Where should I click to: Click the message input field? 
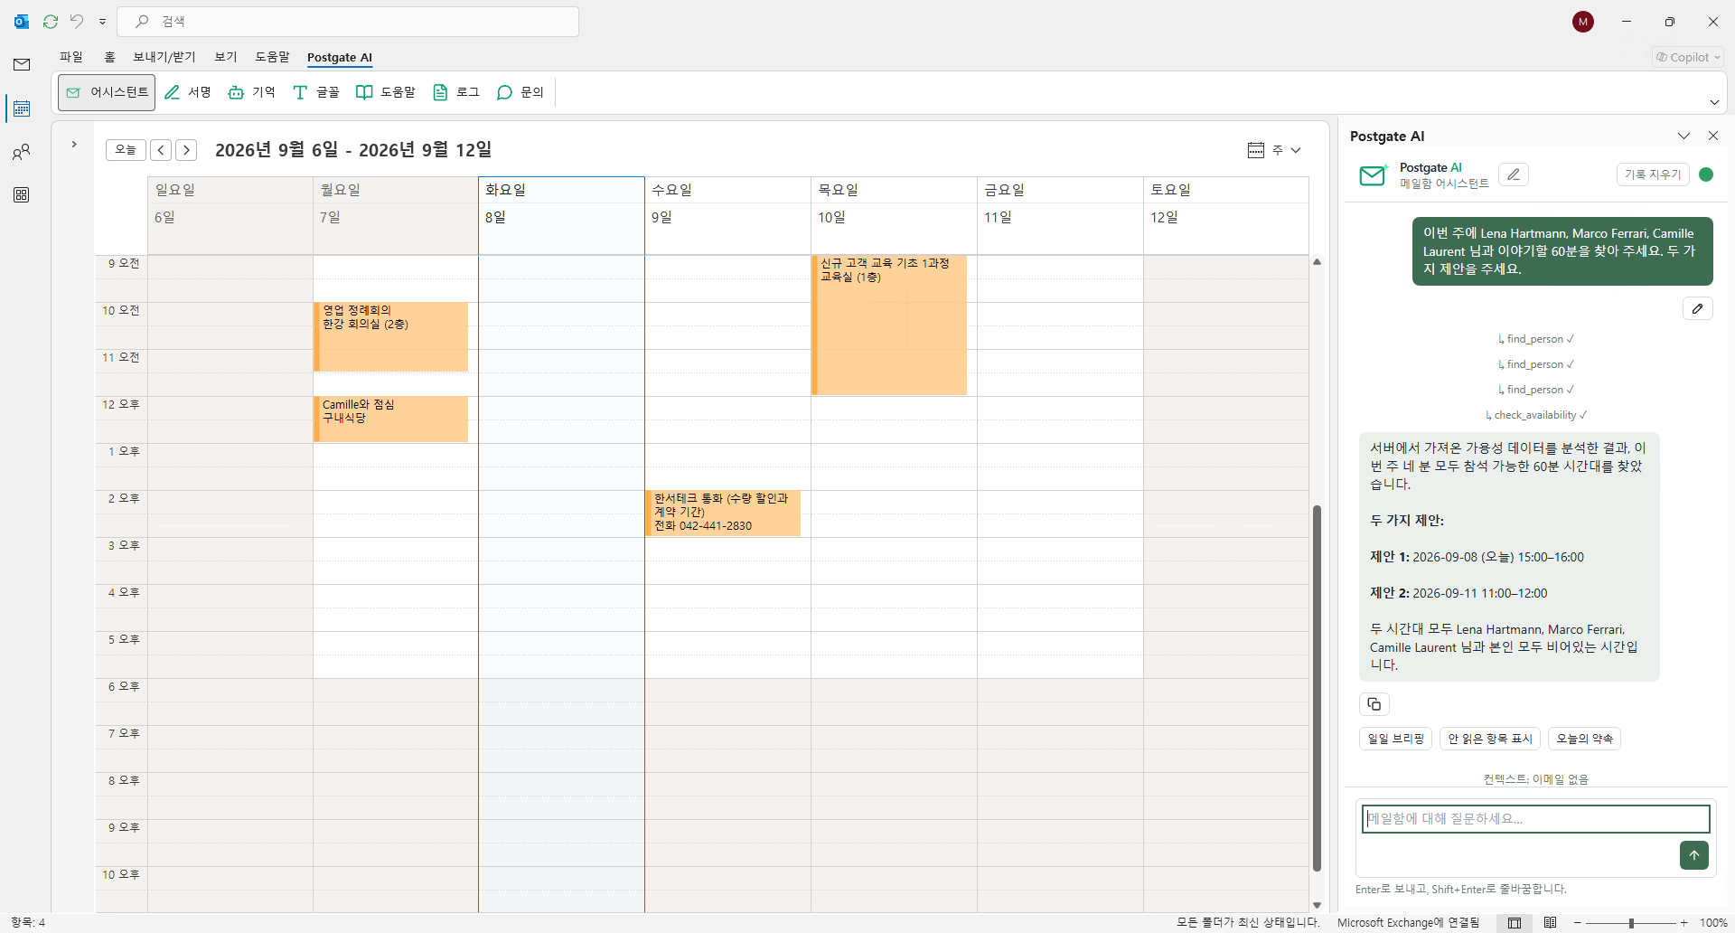(x=1536, y=819)
